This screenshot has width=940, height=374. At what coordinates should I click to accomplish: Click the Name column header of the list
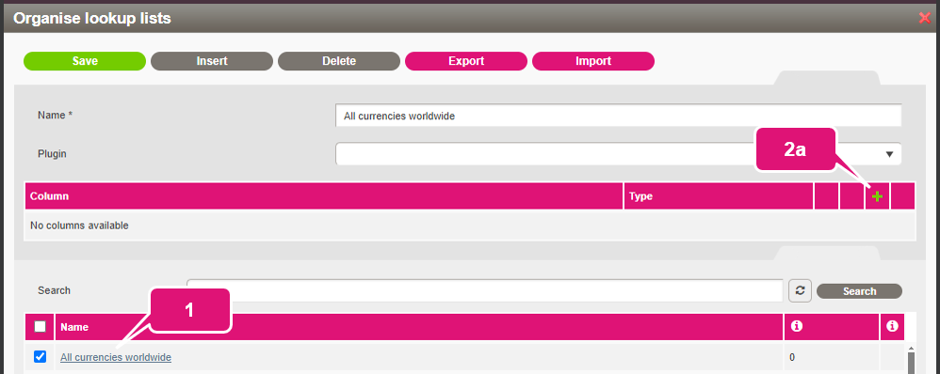point(419,327)
